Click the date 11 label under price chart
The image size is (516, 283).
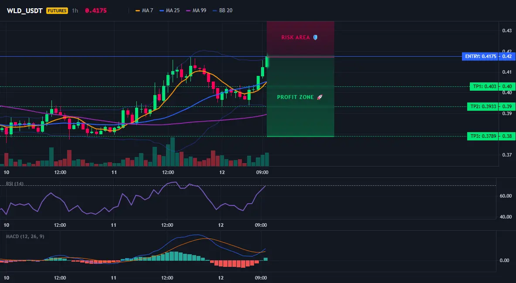[114, 172]
